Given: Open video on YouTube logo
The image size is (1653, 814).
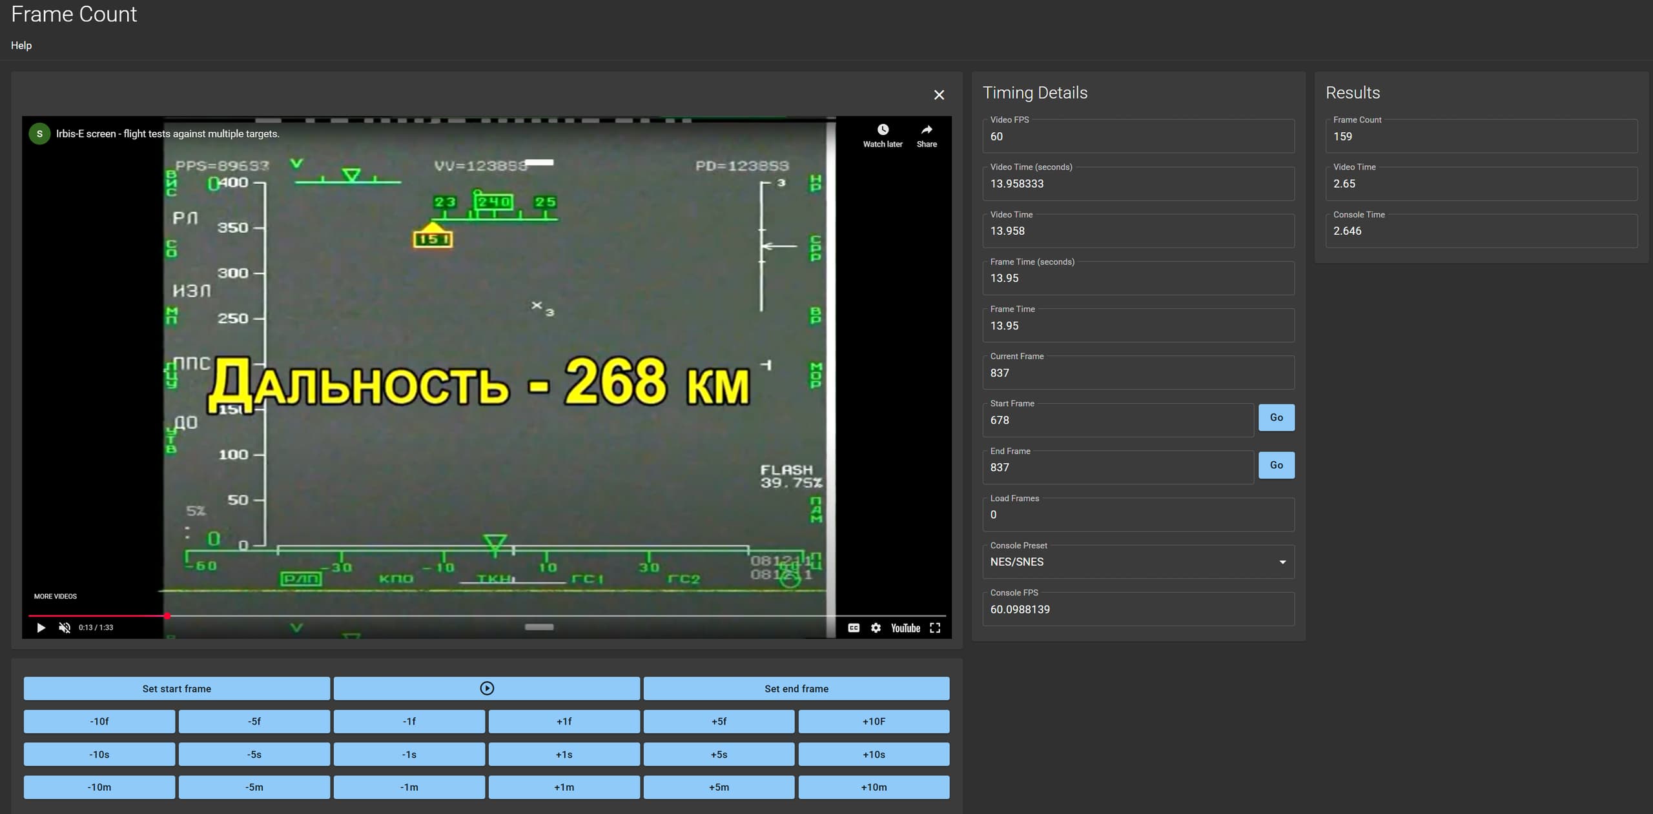Looking at the screenshot, I should tap(905, 628).
